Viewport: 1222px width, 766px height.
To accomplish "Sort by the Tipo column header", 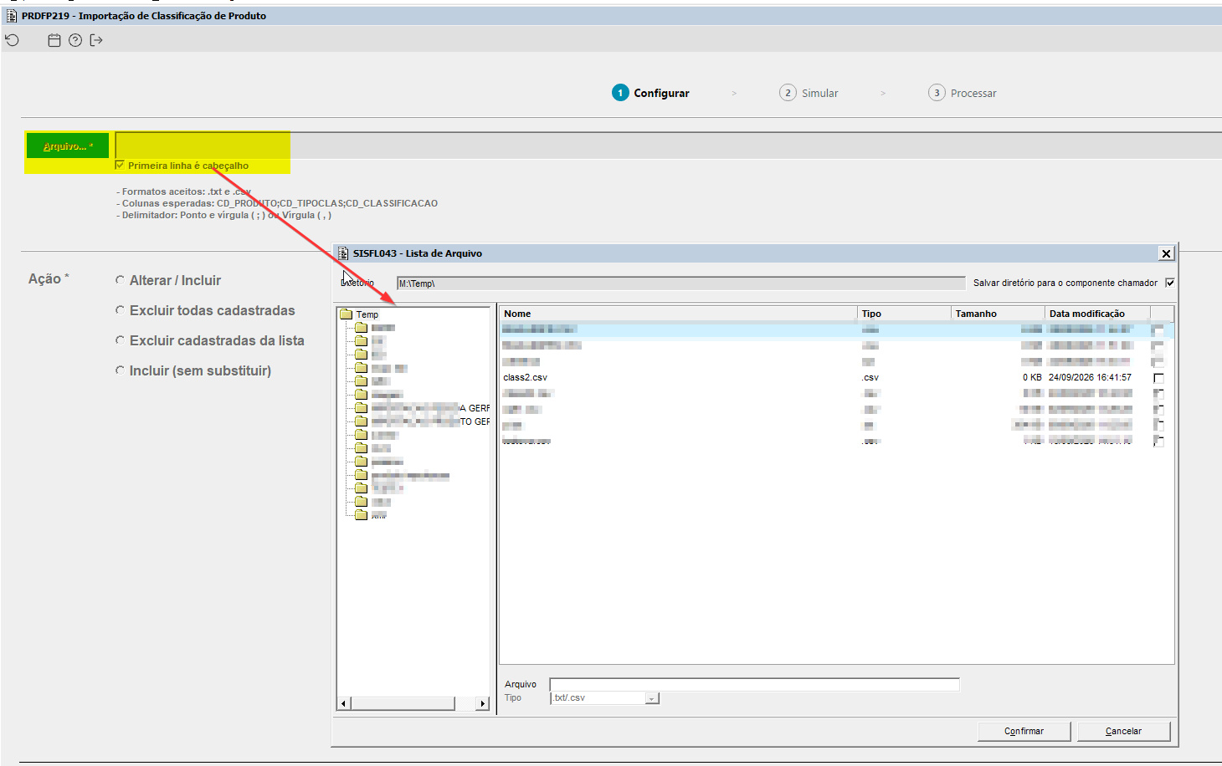I will click(904, 314).
